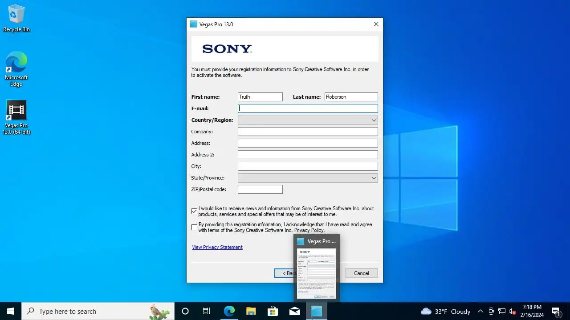This screenshot has height=320, width=570.
Task: Click the SONY logo banner
Action: [x=285, y=49]
